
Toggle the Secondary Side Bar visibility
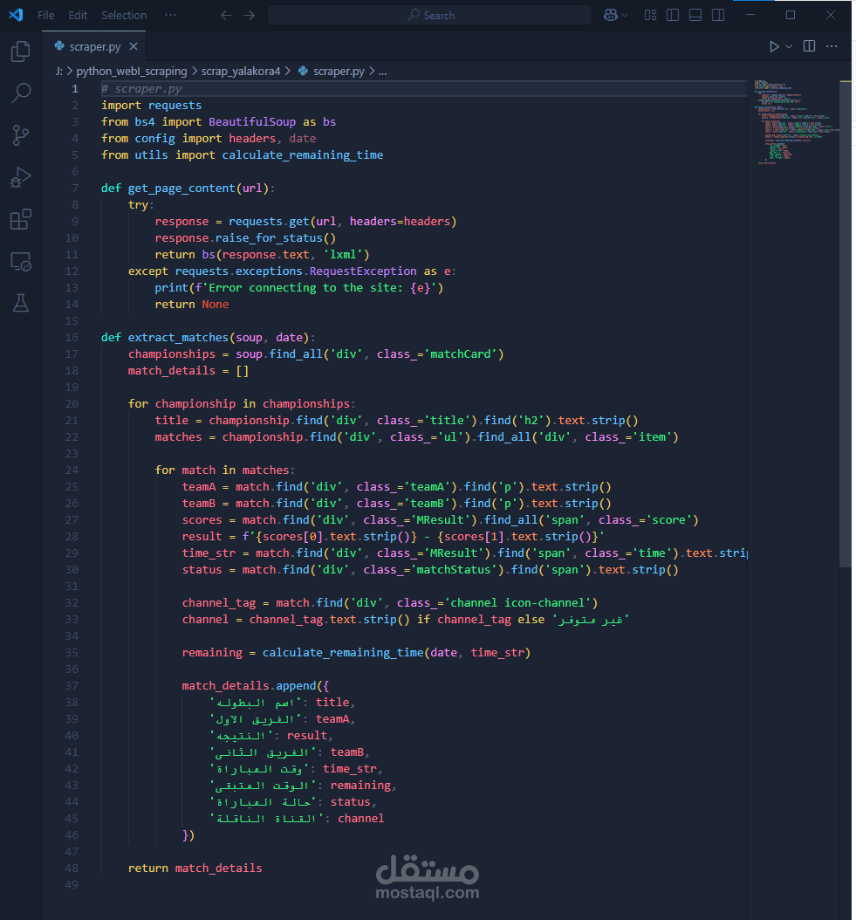717,14
